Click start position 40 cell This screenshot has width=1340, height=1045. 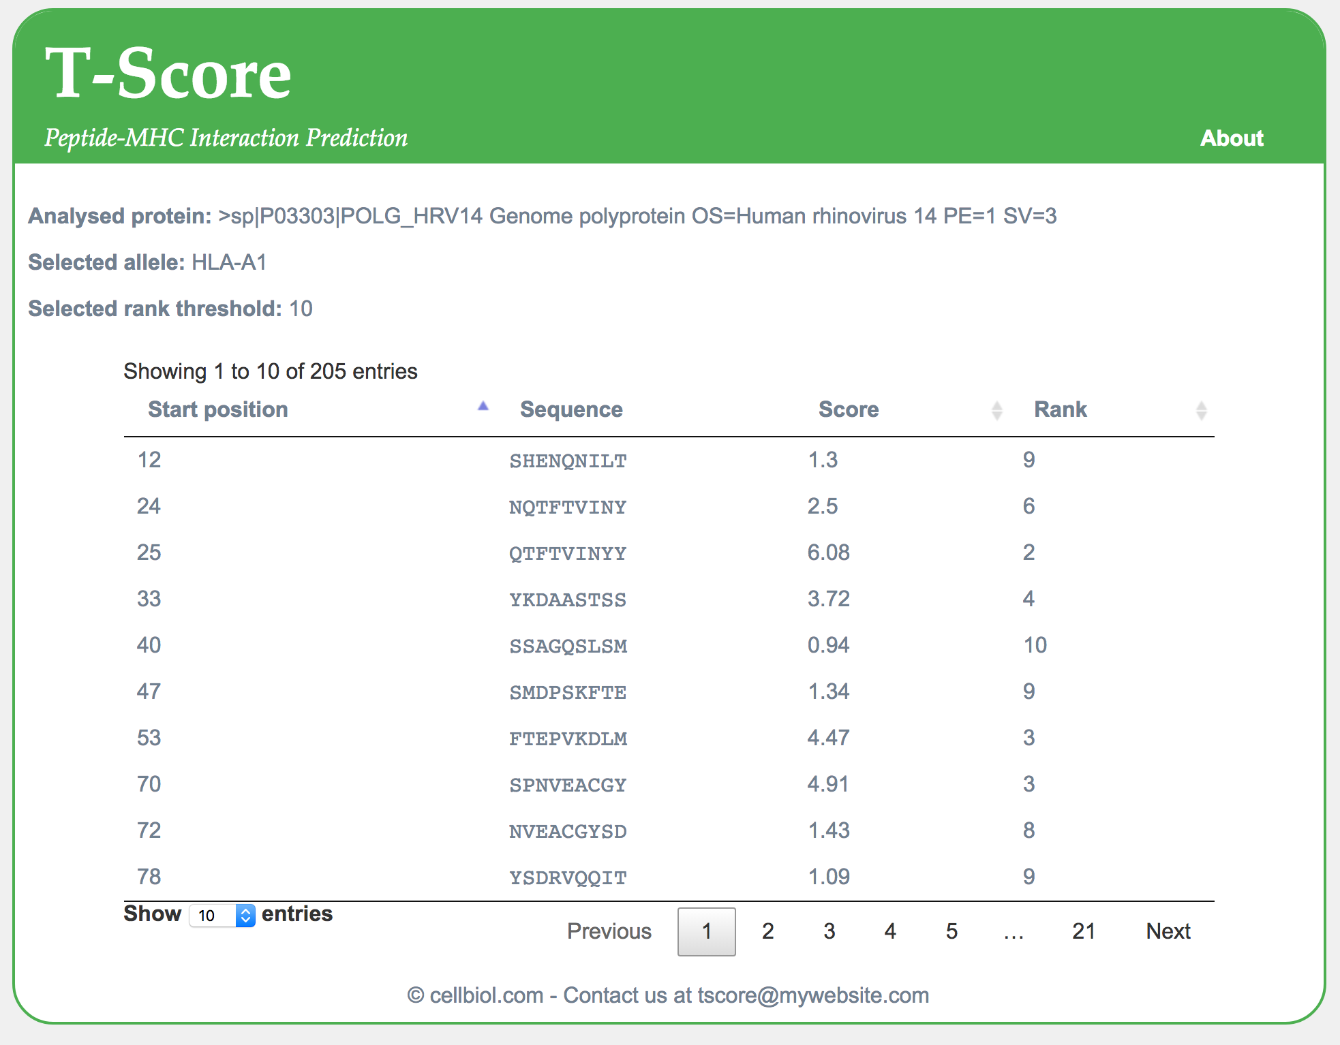[149, 645]
